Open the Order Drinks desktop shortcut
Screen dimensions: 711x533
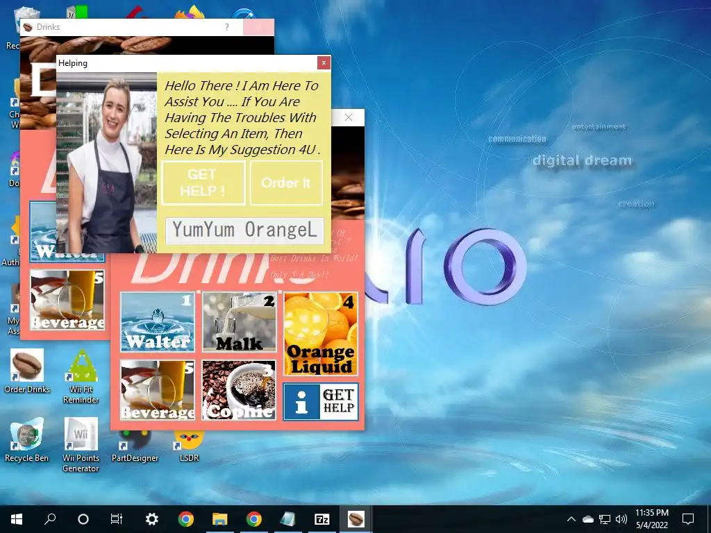[27, 371]
